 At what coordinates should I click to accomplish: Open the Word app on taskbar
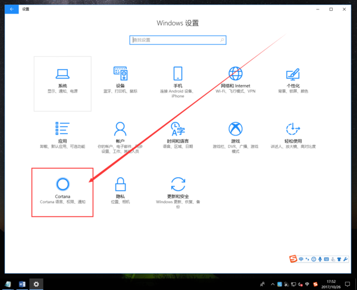tap(22, 284)
